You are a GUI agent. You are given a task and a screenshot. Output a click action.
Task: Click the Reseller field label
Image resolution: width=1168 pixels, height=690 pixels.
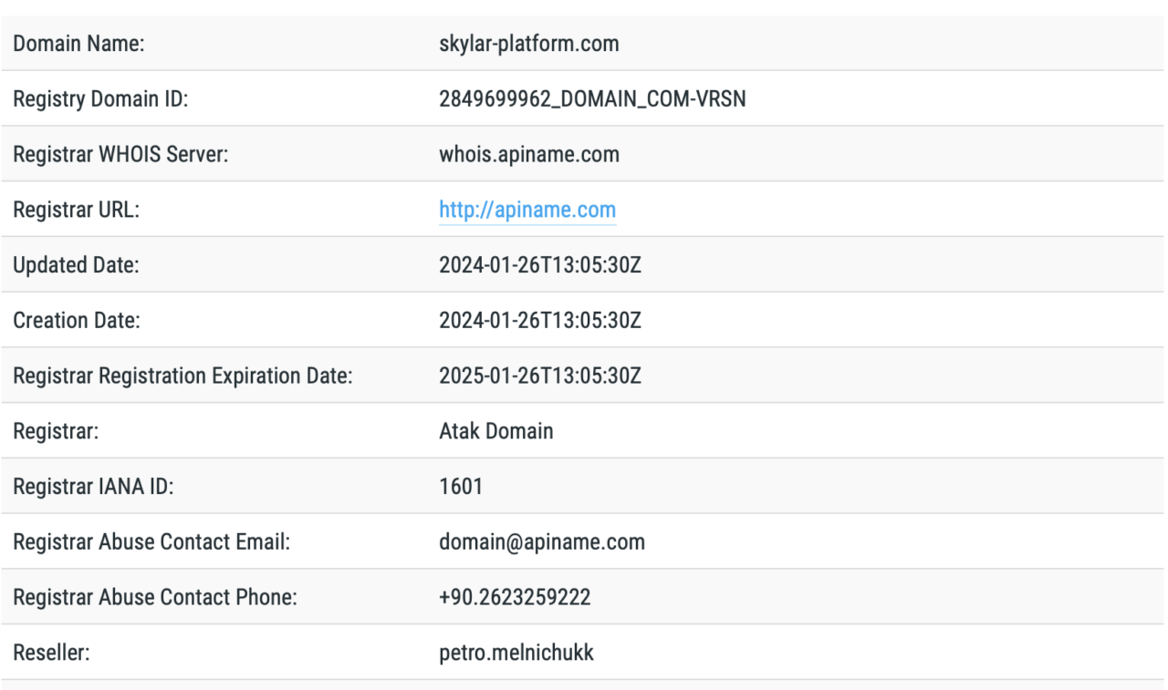tap(51, 653)
